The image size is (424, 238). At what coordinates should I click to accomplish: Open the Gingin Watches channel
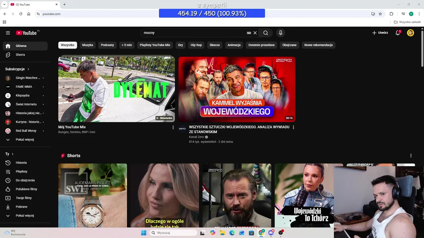(x=25, y=78)
